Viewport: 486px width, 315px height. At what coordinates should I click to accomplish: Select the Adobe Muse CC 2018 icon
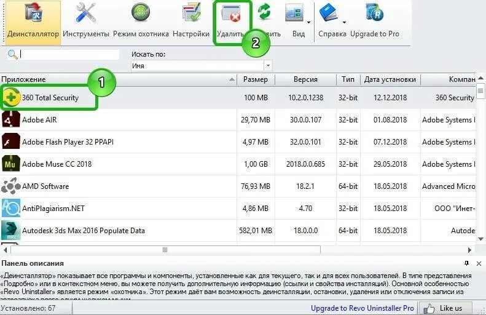[x=11, y=164]
